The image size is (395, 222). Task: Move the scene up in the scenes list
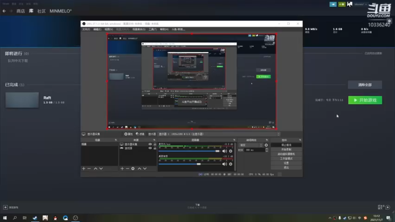(x=95, y=168)
